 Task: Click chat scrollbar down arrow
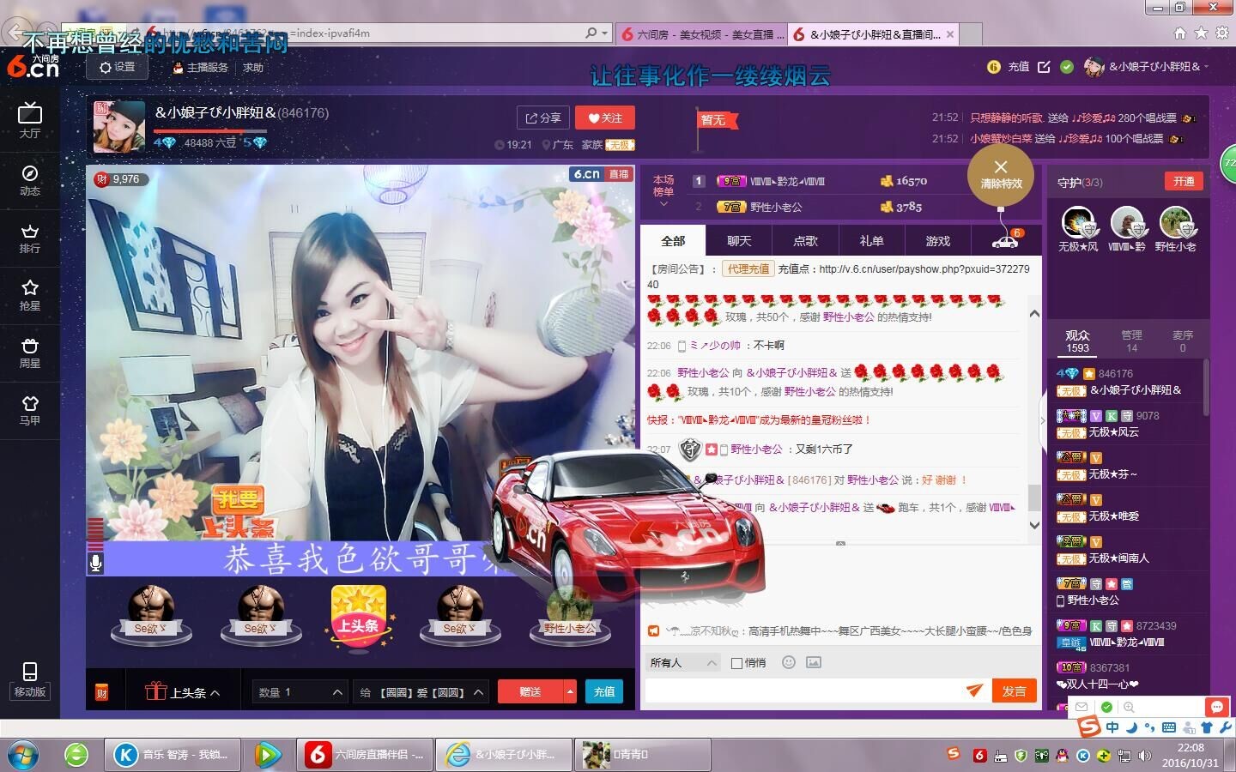coord(1034,525)
